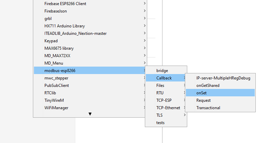
Task: Open Firebase ESP8266 Client examples submenu
Action: pos(90,4)
